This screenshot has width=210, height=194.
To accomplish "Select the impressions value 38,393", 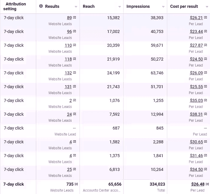I will coord(157,18).
